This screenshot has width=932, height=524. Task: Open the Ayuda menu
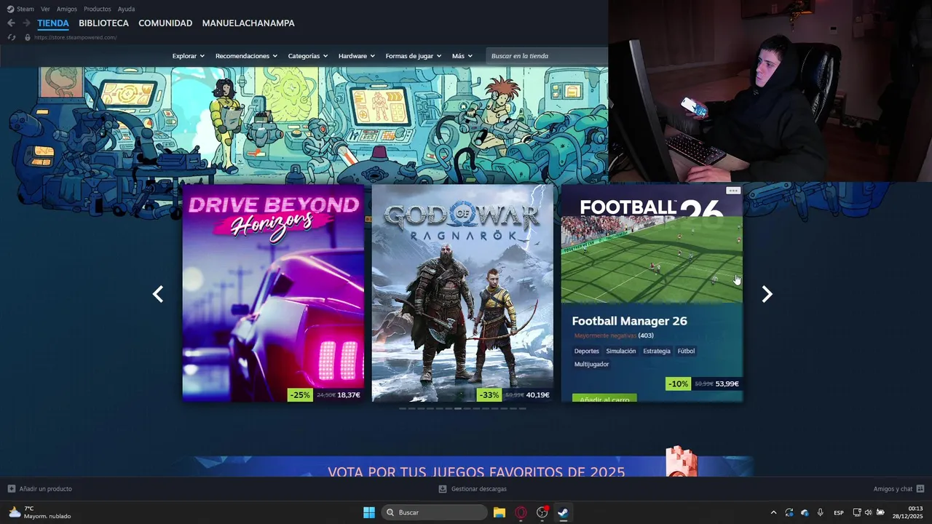click(126, 9)
